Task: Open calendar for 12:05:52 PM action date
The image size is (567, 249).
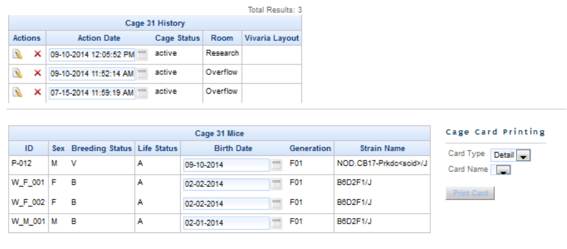Action: click(142, 55)
